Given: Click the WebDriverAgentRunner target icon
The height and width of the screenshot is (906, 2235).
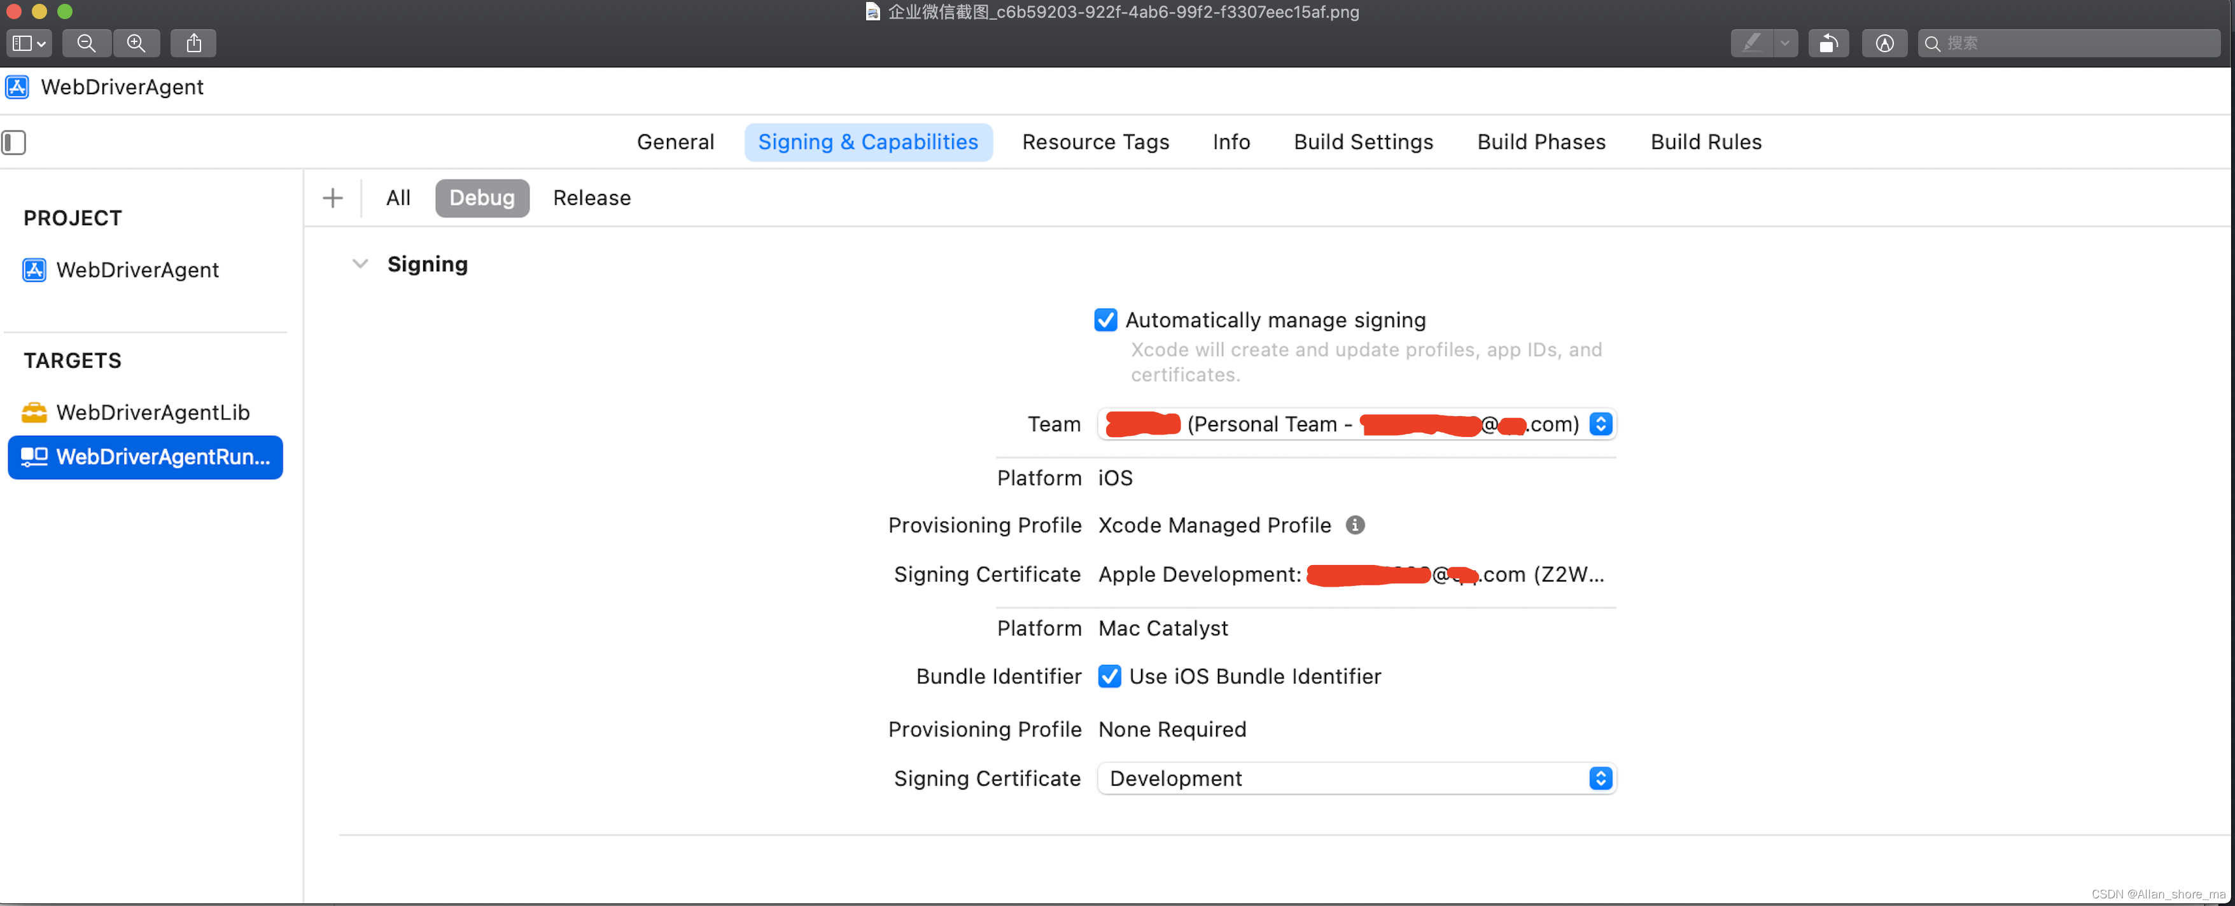Looking at the screenshot, I should coord(34,457).
